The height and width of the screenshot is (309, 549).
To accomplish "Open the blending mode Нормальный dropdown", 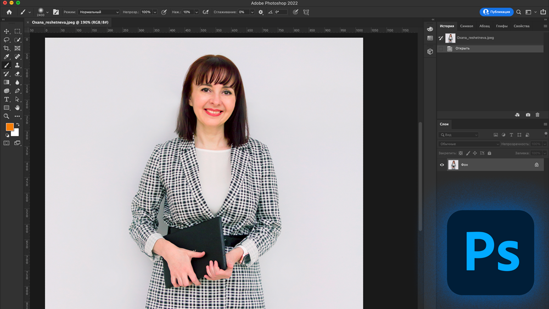I will pyautogui.click(x=99, y=12).
